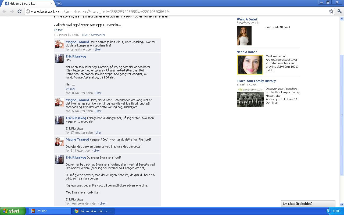Open a new tab with the plus button
This screenshot has height=215, width=344.
pos(59,3)
